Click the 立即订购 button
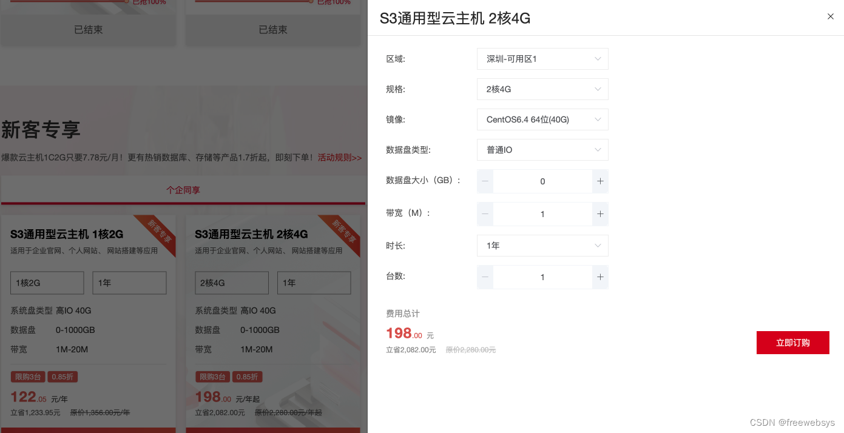Image resolution: width=844 pixels, height=433 pixels. pos(792,343)
